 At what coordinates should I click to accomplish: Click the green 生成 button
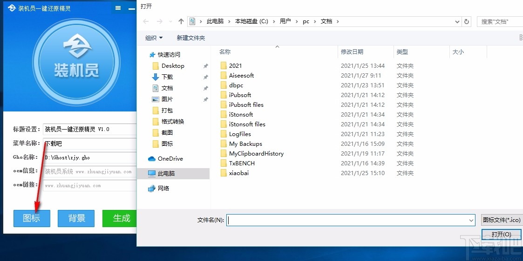120,218
